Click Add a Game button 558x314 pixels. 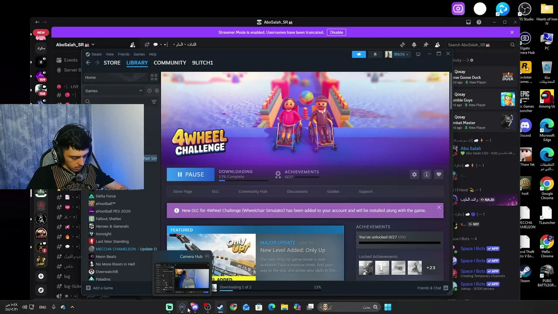point(100,288)
